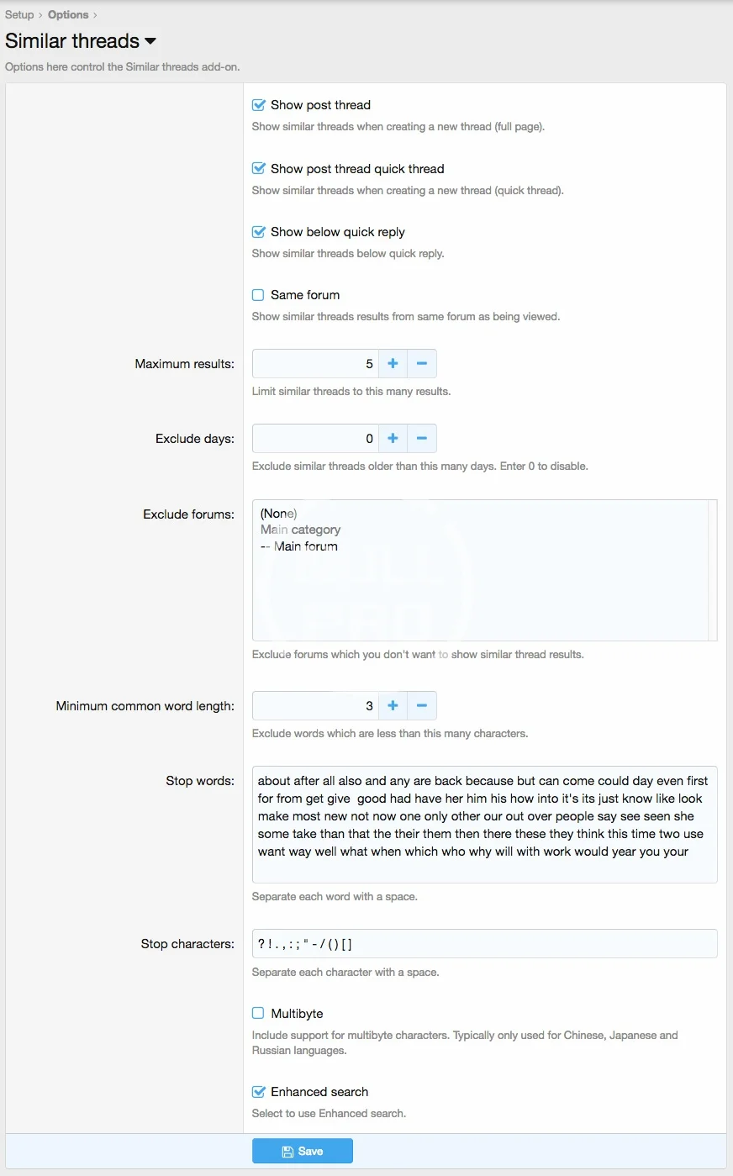This screenshot has height=1176, width=733.
Task: Increase Minimum common word length
Action: point(393,706)
